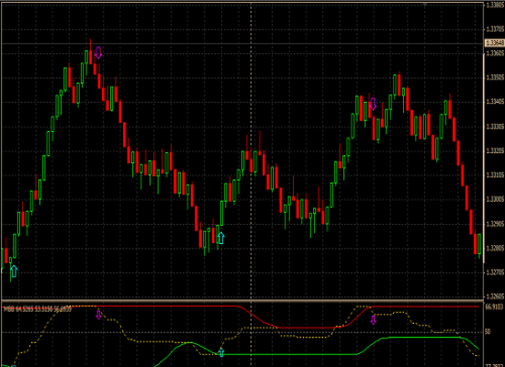Select the cyan buy arrow under the mid-chart low
This screenshot has height=367, width=505.
click(221, 238)
